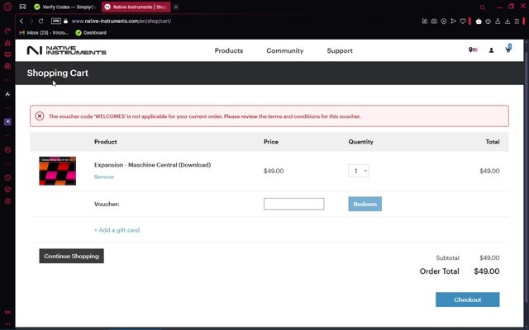The height and width of the screenshot is (330, 529).
Task: Open the Twitch icon in the sidebar
Action: [x=7, y=121]
